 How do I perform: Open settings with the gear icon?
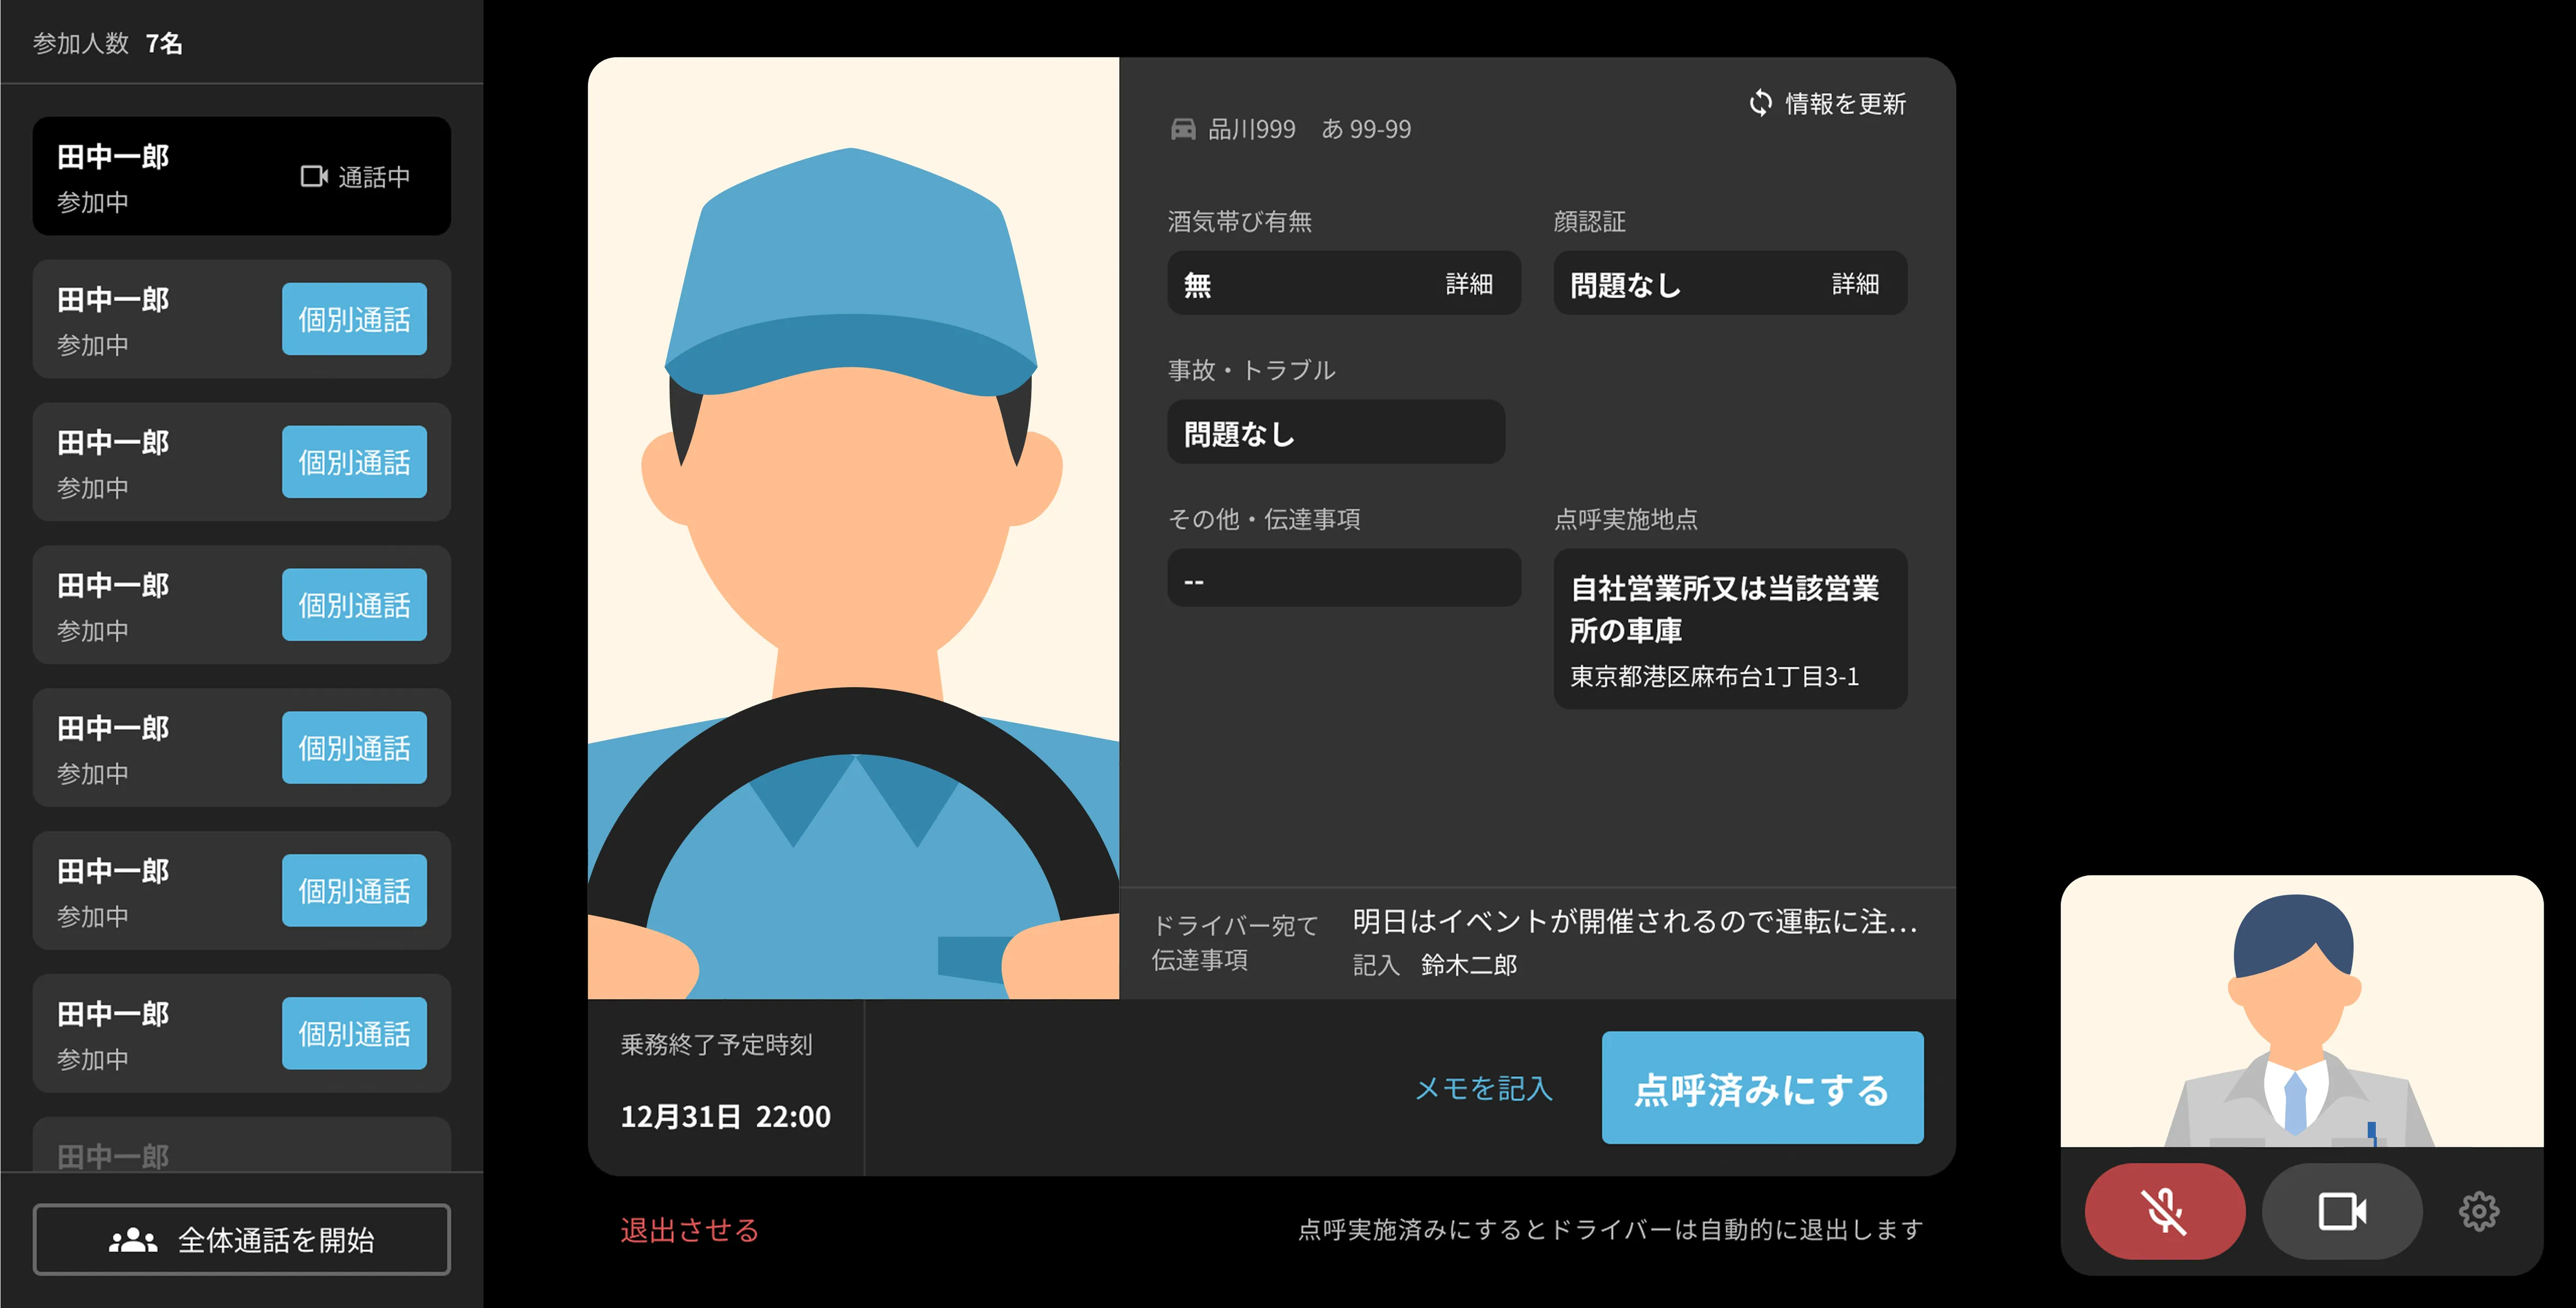[x=2478, y=1211]
